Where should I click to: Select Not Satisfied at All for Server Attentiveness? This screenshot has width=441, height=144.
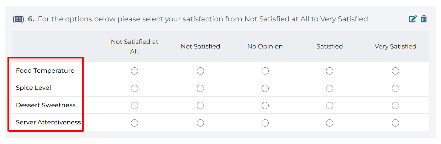point(135,123)
